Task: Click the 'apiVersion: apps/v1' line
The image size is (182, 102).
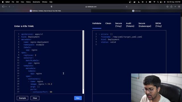Action: pos(32,34)
